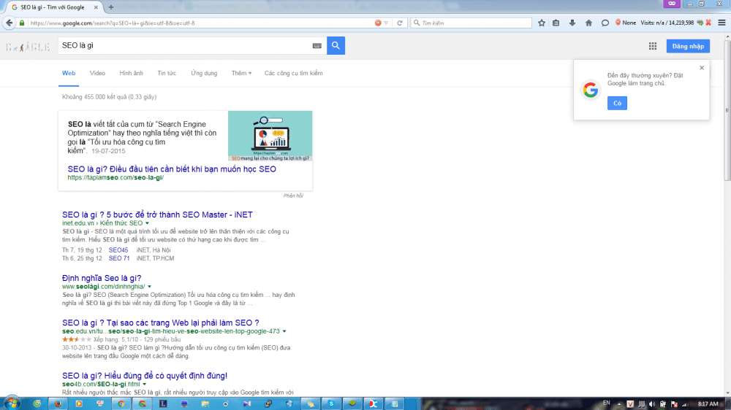731x410 pixels.
Task: Click the star rating 'Xếp hạng: 5,1/10' line
Action: (x=121, y=340)
